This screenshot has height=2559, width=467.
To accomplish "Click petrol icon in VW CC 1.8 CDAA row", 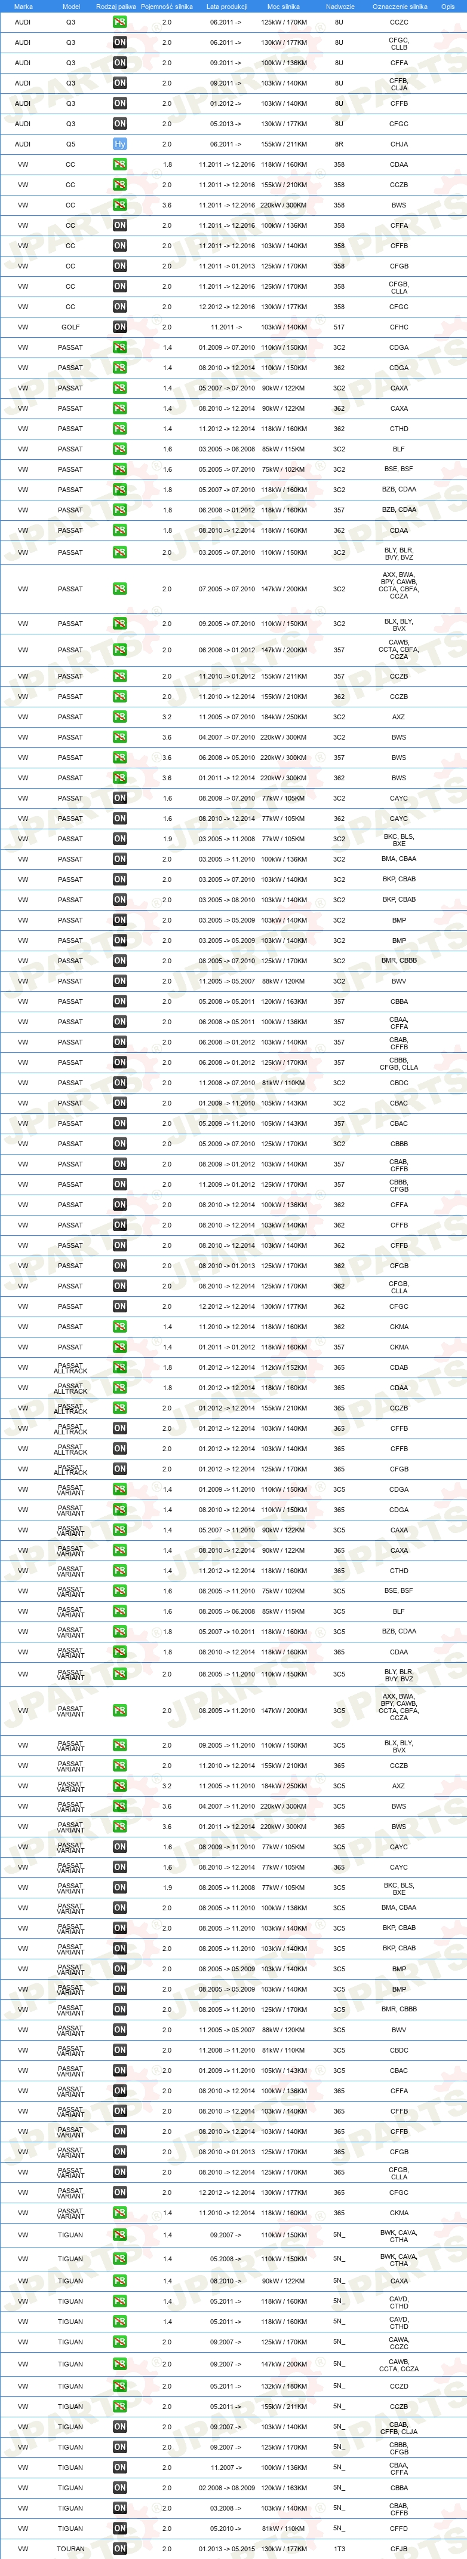I will point(120,165).
